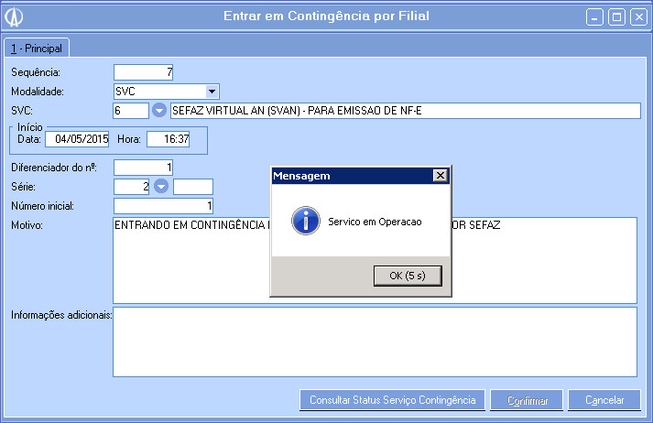Screen dimensions: 653x423
Task: Select the Diferenciador do nº input
Action: (x=143, y=167)
